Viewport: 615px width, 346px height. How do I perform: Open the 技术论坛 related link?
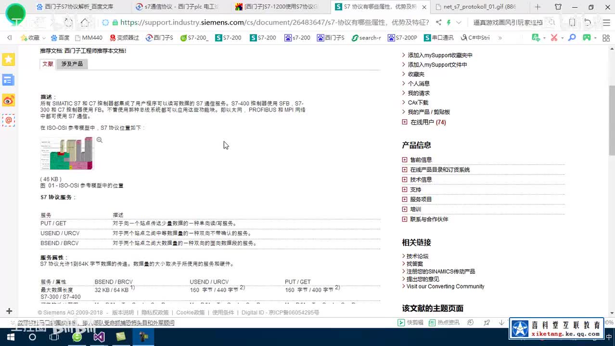(x=417, y=256)
